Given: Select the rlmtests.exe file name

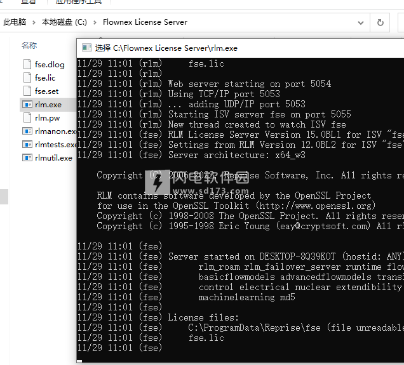Looking at the screenshot, I should coord(56,145).
